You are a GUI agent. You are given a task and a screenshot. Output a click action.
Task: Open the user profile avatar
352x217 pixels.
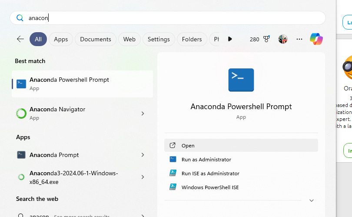283,39
